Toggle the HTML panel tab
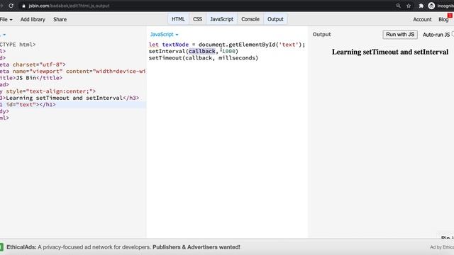 point(178,19)
